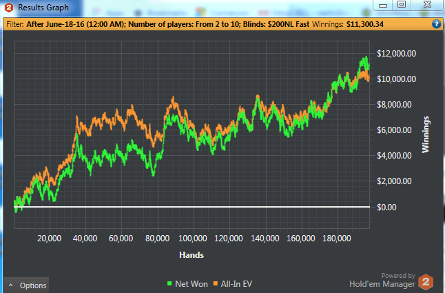Click the $12,000.00 axis label

click(397, 54)
